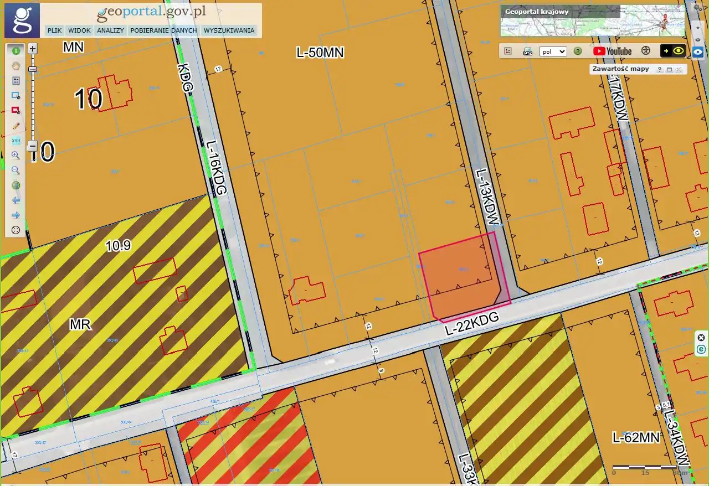Expand the ANALIZY menu
The image size is (709, 486).
(110, 30)
